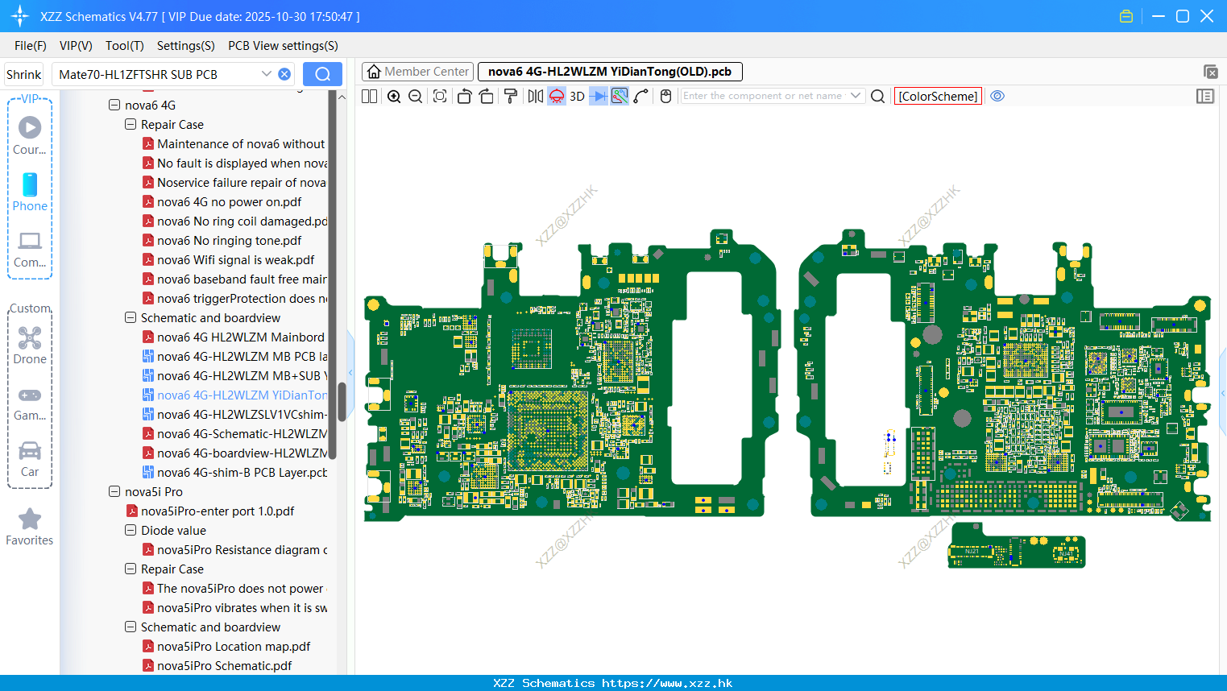Open the ColorScheme settings
The width and height of the screenshot is (1227, 691).
(x=938, y=96)
